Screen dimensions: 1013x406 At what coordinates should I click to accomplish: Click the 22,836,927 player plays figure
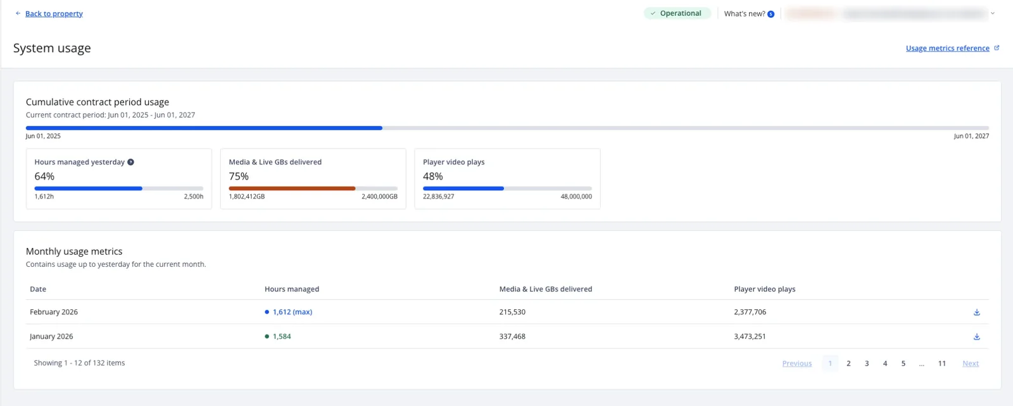tap(438, 197)
